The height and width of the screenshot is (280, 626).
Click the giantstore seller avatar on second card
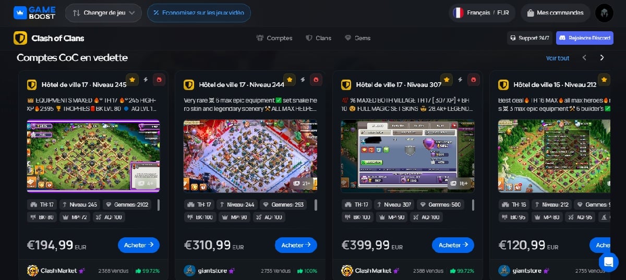189,271
